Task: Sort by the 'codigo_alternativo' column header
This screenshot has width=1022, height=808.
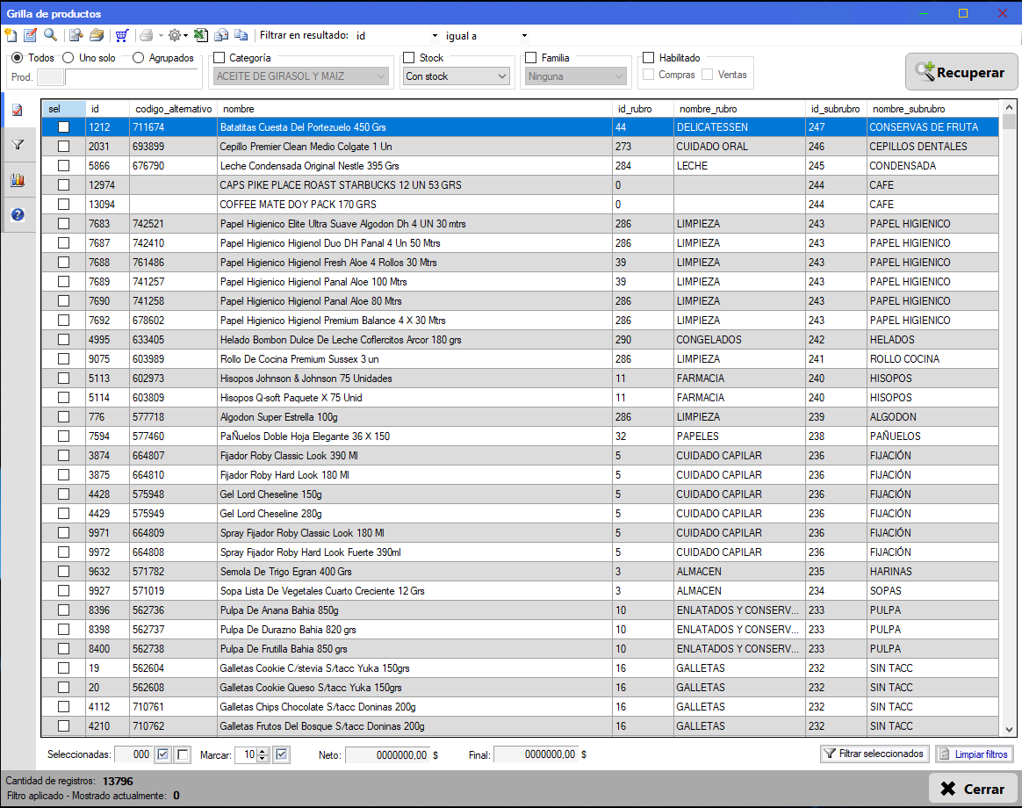Action: click(173, 109)
